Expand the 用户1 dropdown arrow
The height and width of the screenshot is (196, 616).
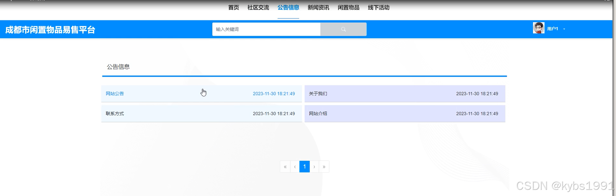pos(564,29)
